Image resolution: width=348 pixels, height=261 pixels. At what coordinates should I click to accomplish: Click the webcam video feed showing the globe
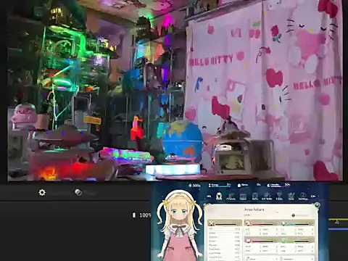[x=175, y=90]
